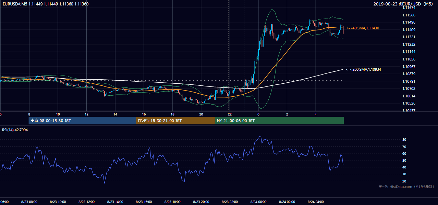Click bottom timestamp 8/23 18:00
The width and height of the screenshot is (438, 205).
point(173,202)
